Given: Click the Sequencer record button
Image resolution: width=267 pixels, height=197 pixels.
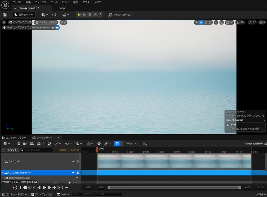Looking at the screenshot, I should [15, 188].
